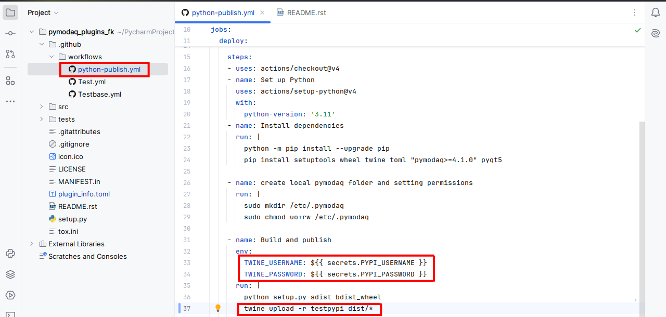
Task: Open setup.py file
Action: point(68,219)
